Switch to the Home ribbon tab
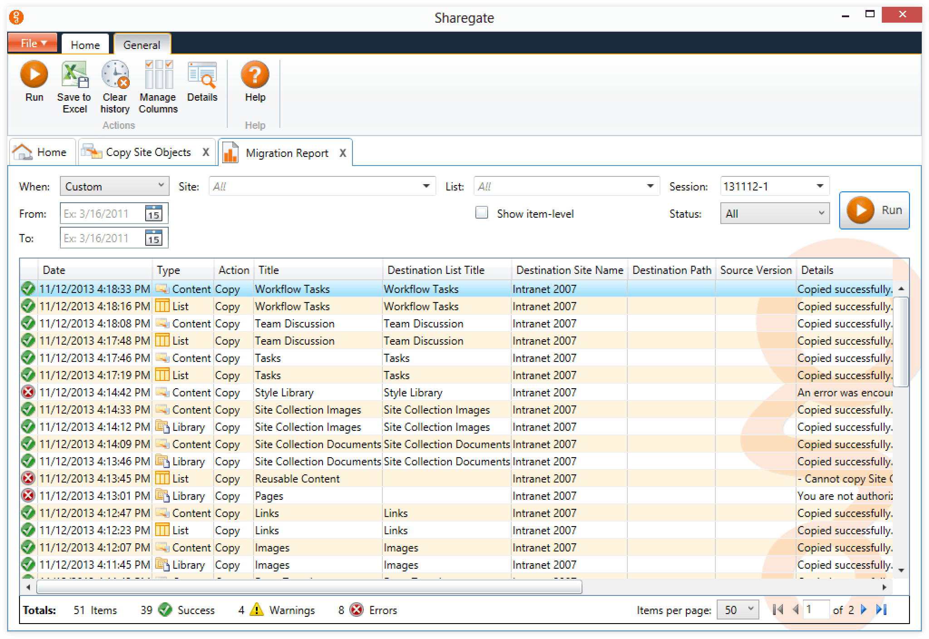The height and width of the screenshot is (639, 929). click(85, 44)
